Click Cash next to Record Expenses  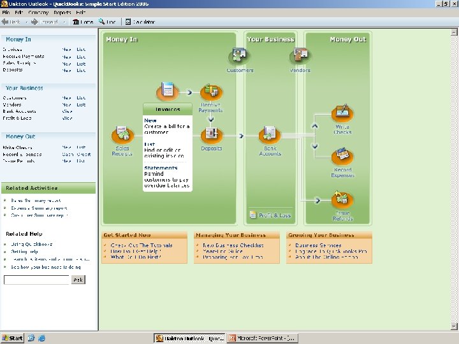[68, 154]
